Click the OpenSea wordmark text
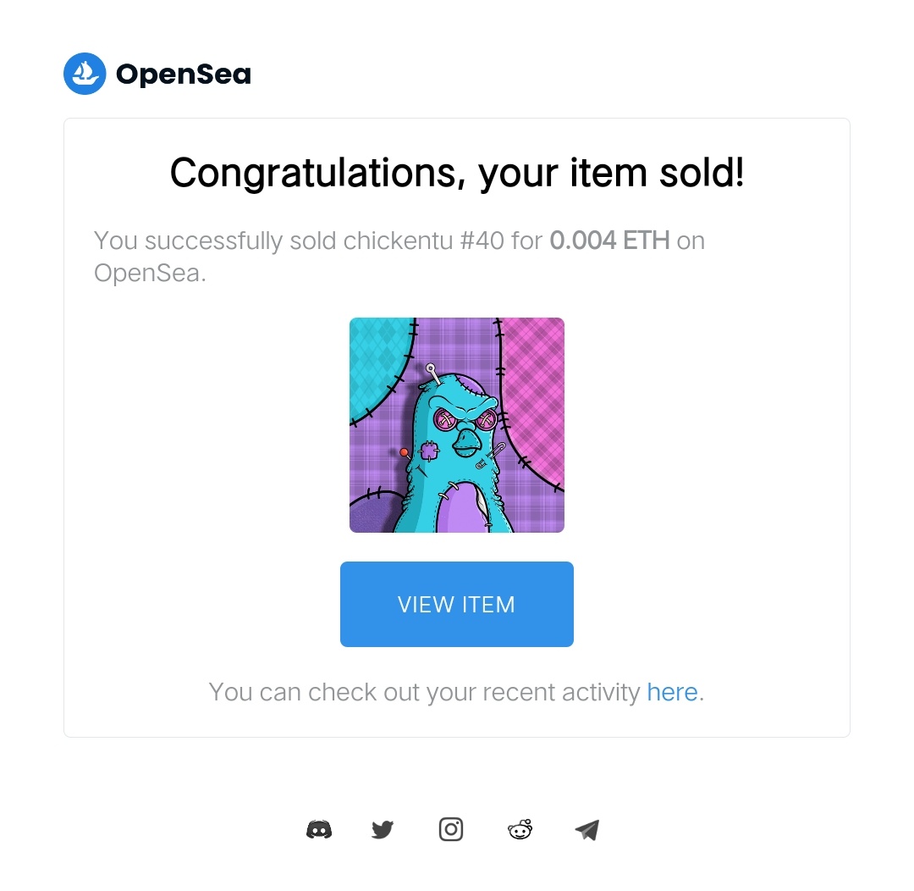 point(184,74)
